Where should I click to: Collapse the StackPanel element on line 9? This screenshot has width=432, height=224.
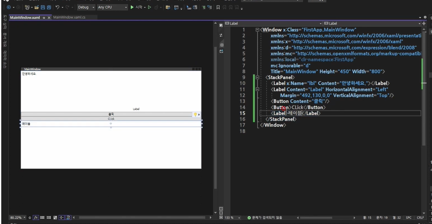pyautogui.click(x=257, y=77)
